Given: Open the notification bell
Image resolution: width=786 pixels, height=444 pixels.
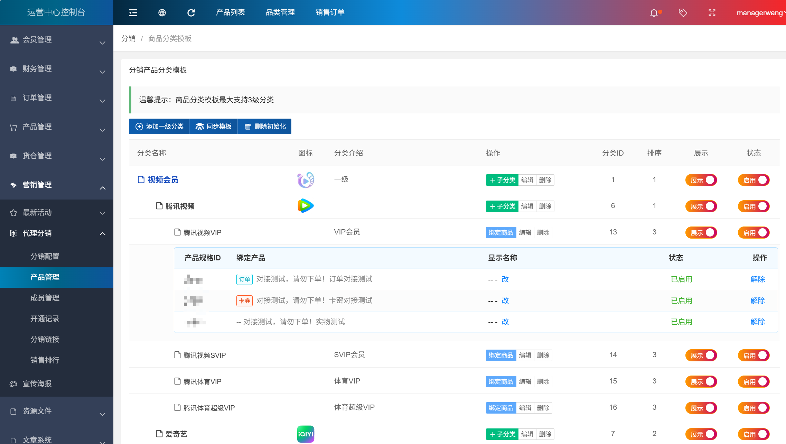Looking at the screenshot, I should (654, 13).
